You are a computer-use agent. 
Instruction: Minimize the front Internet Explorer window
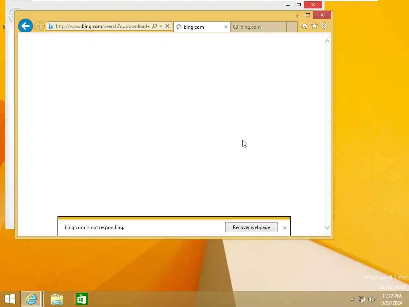(297, 15)
